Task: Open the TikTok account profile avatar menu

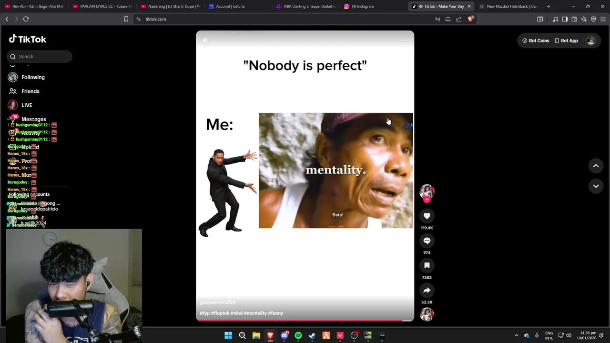Action: click(591, 40)
